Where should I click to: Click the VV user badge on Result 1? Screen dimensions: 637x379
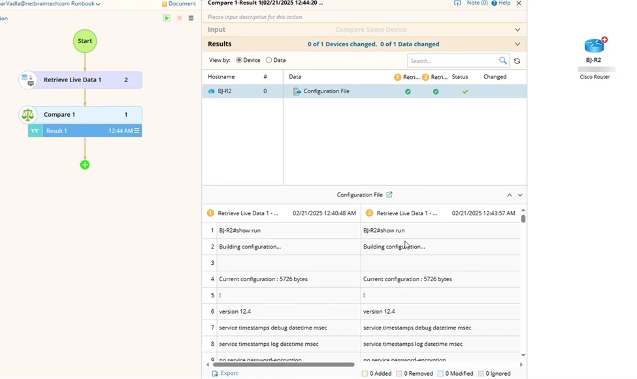coord(35,130)
